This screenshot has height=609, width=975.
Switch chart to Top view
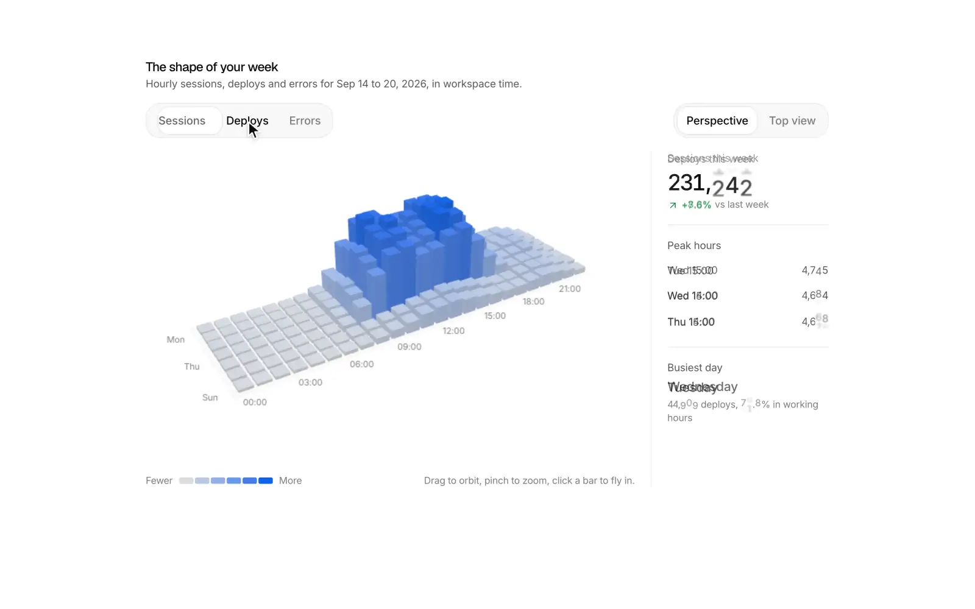[792, 121]
